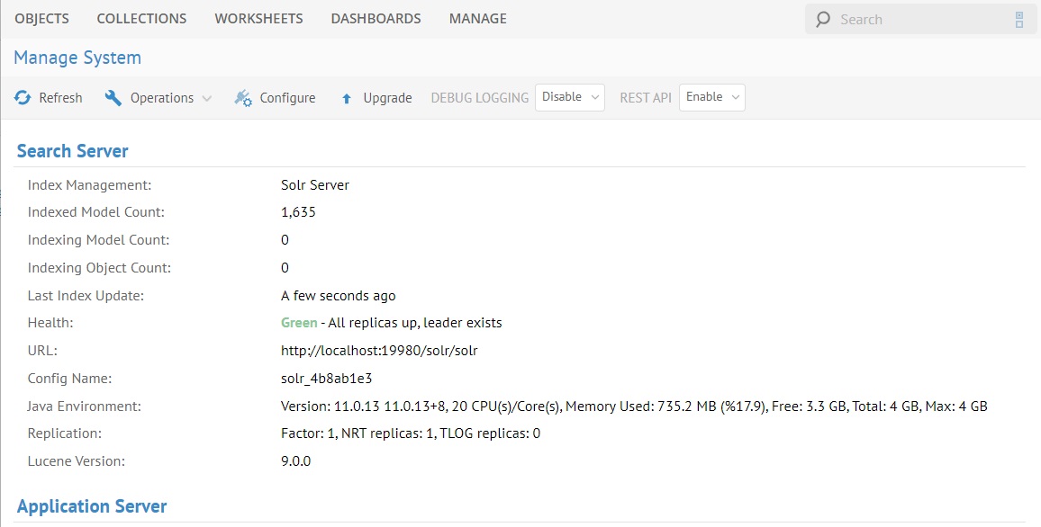Click into the Search input field
The height and width of the screenshot is (527, 1041).
tap(919, 20)
